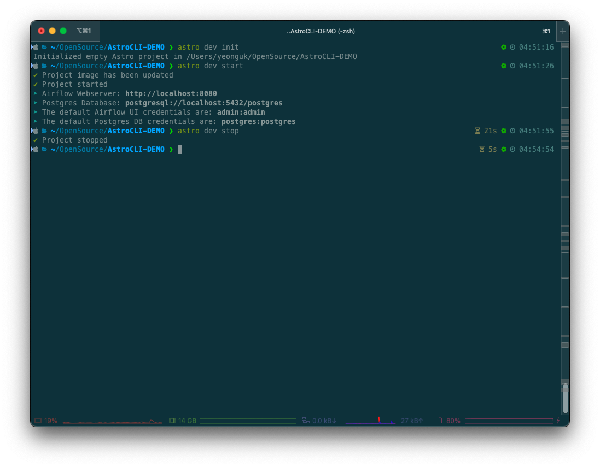Click the green zoom window button

click(63, 31)
